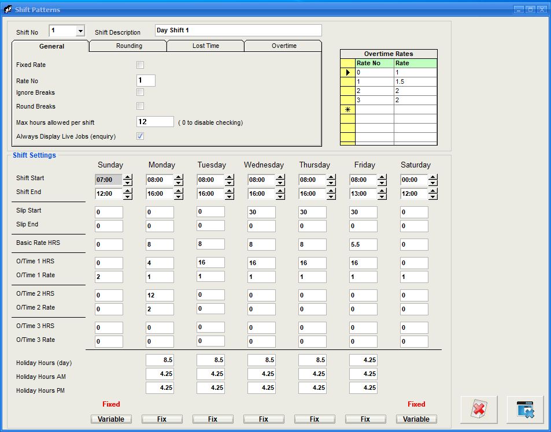Screen dimensions: 551x432
Task: Click the Max hours allowed per shift field
Action: 154,122
